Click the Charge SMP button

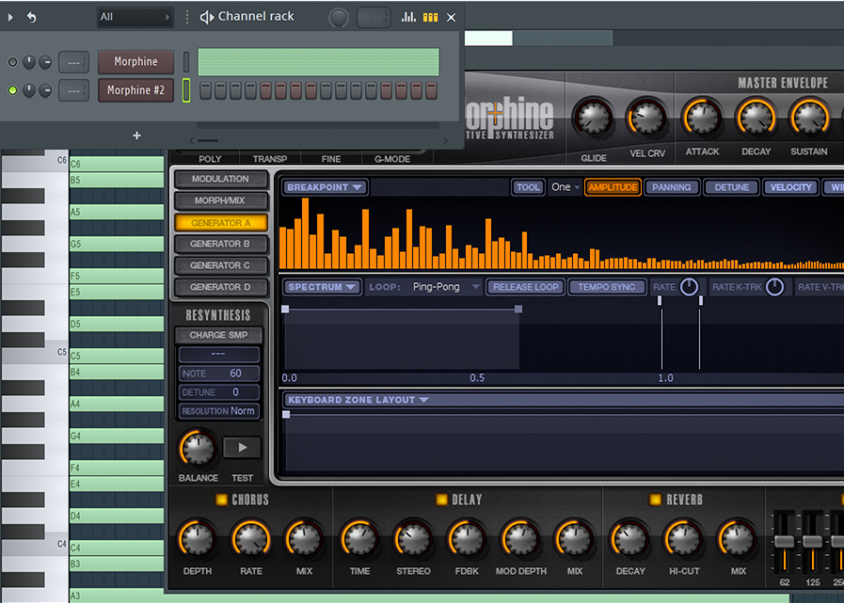[218, 335]
